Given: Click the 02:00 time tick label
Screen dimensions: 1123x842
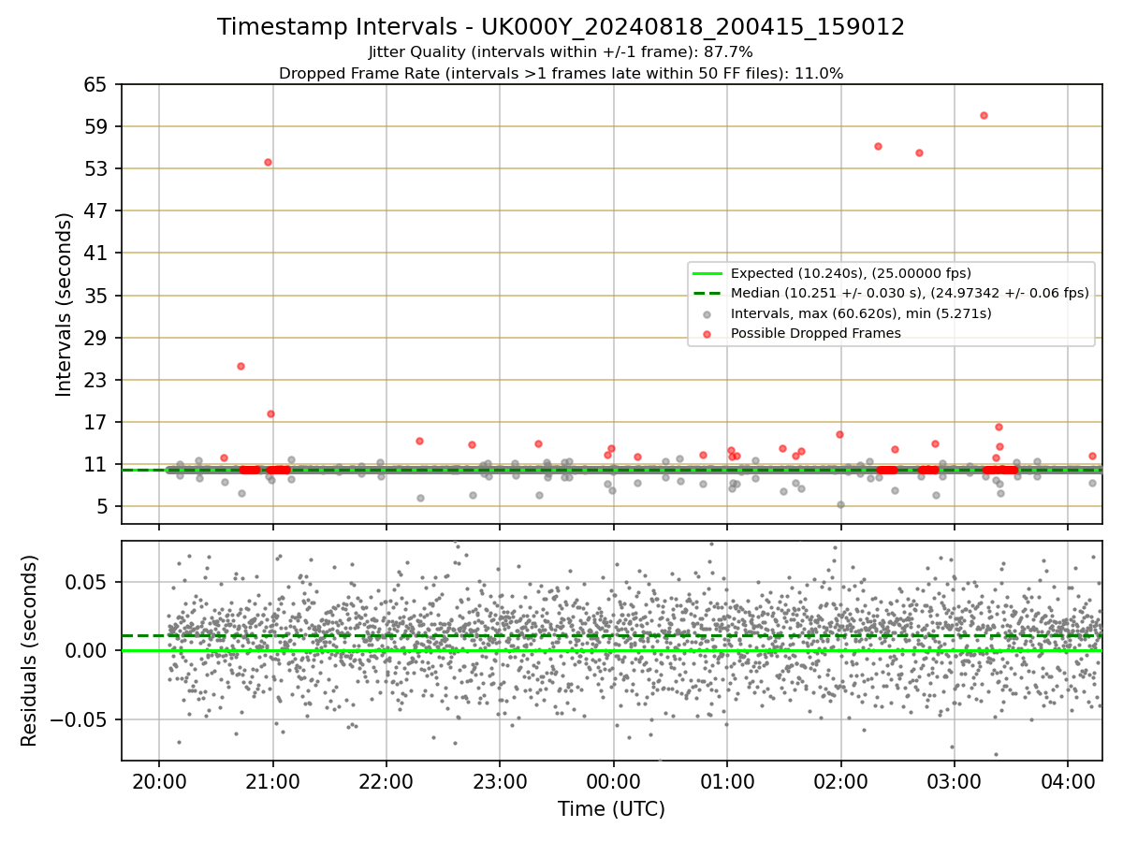Looking at the screenshot, I should 840,780.
